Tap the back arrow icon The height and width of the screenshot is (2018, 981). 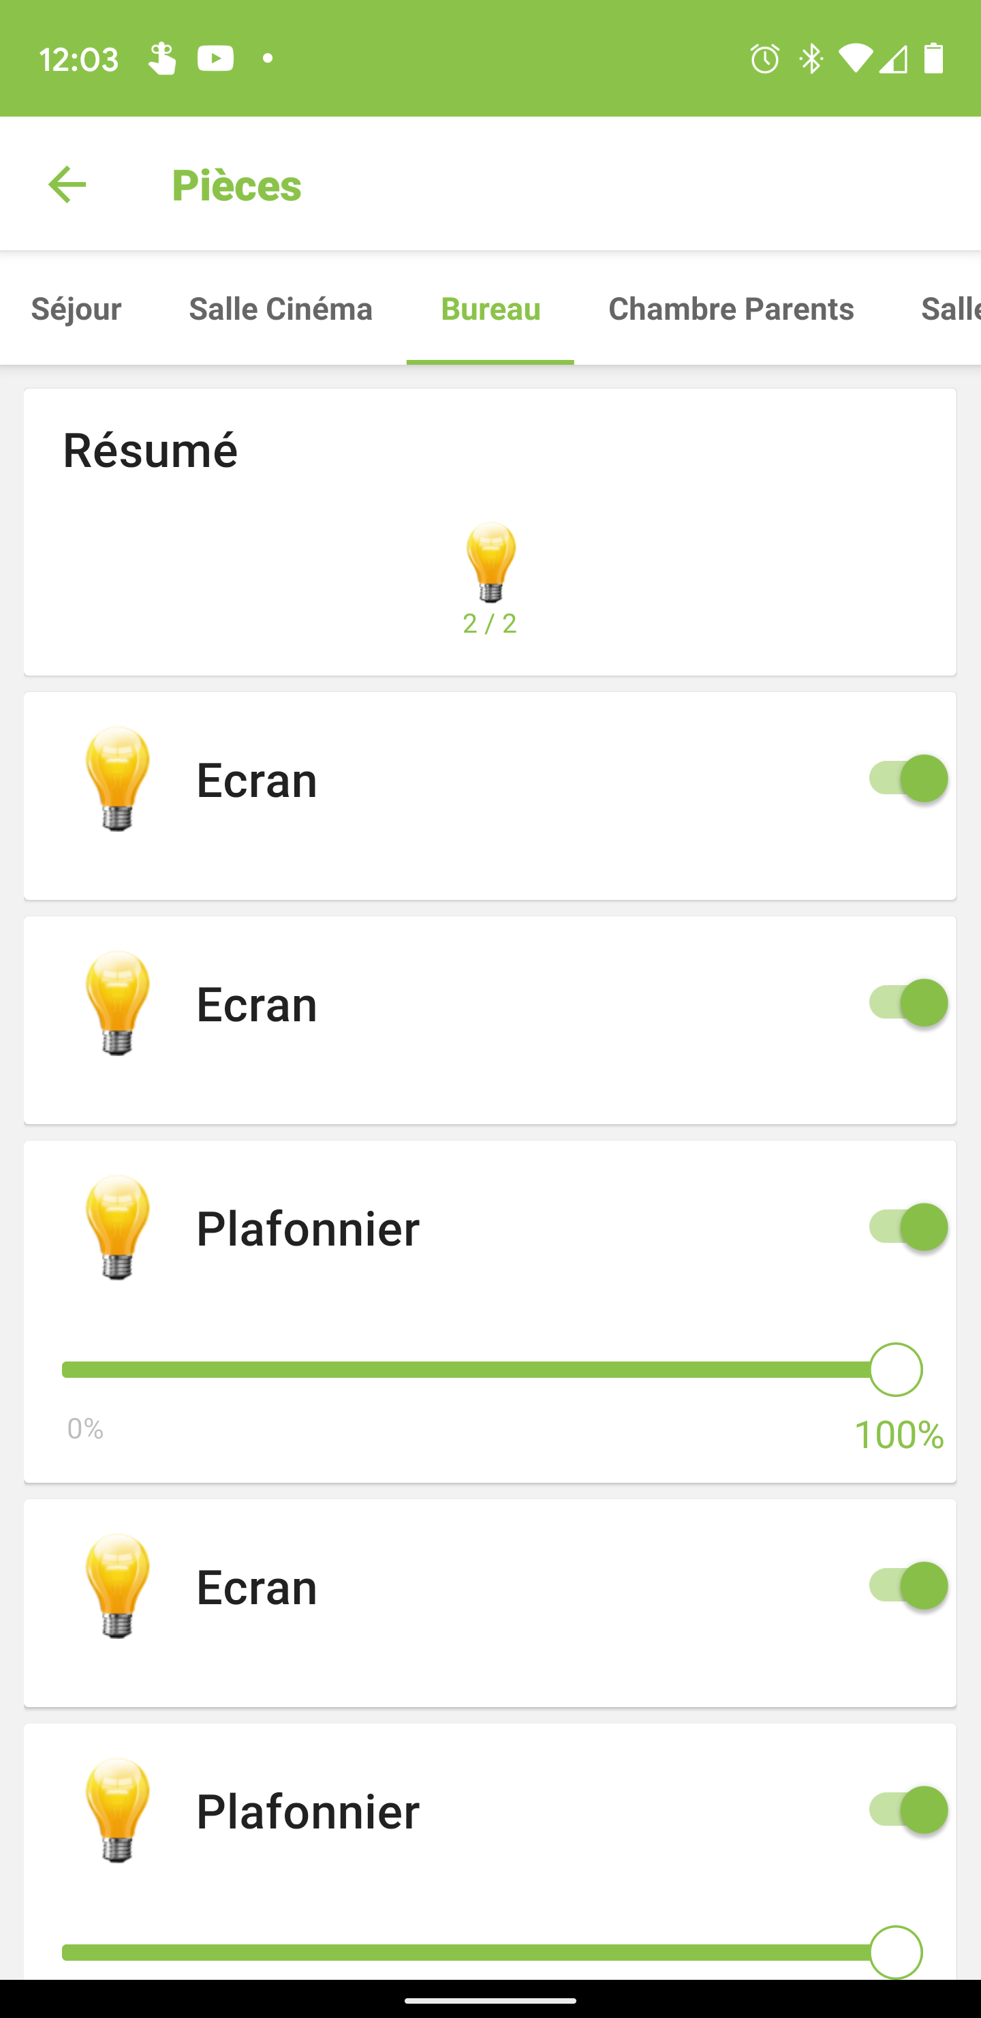[67, 185]
